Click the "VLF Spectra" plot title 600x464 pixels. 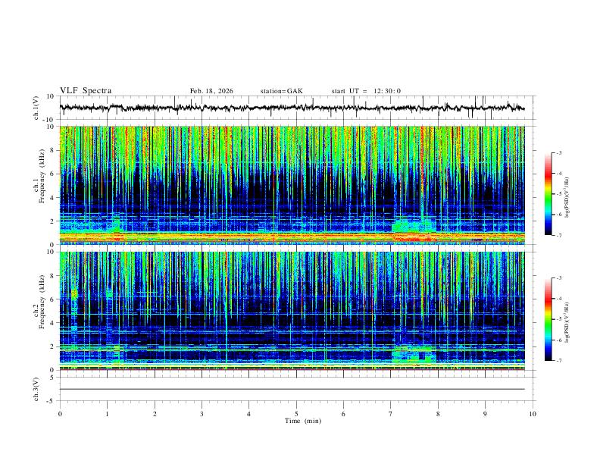click(86, 91)
